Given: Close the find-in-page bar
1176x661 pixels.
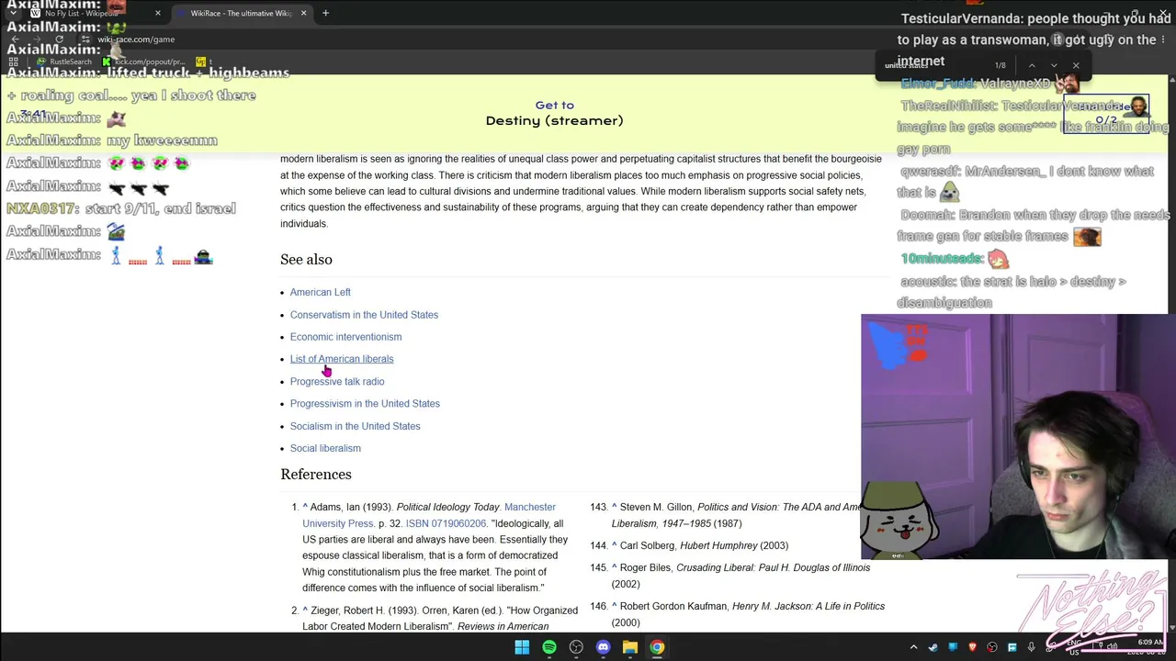Looking at the screenshot, I should [1076, 65].
